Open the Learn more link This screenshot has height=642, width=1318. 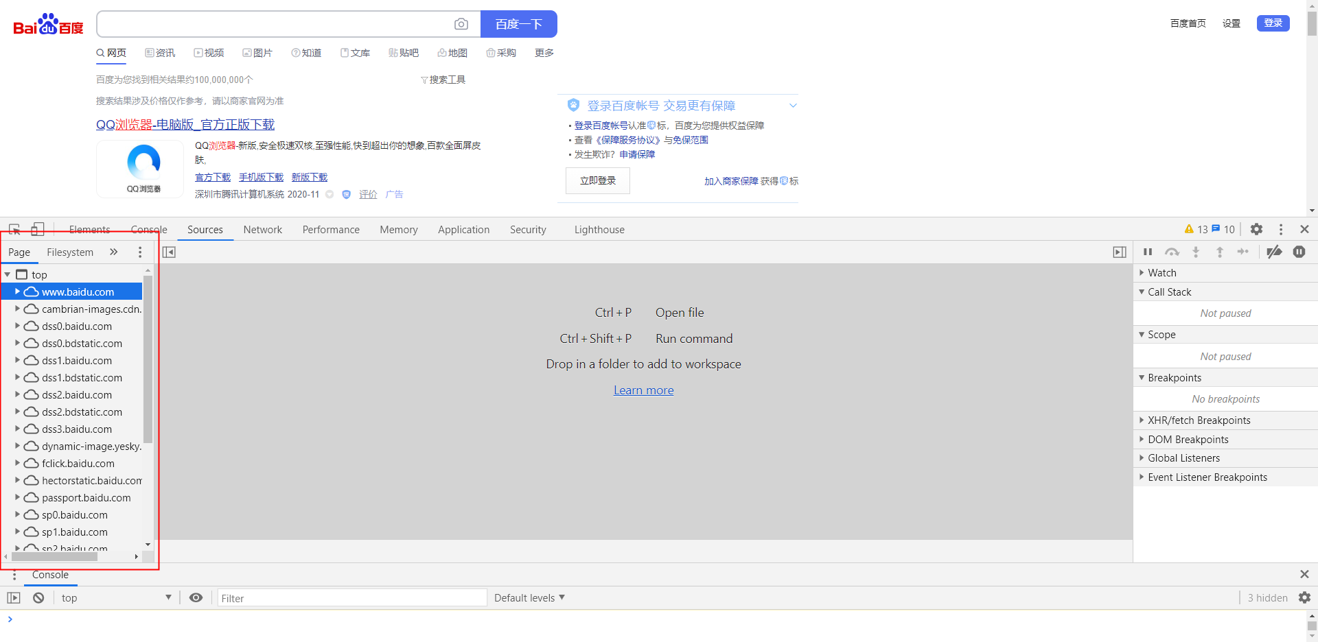(x=643, y=390)
